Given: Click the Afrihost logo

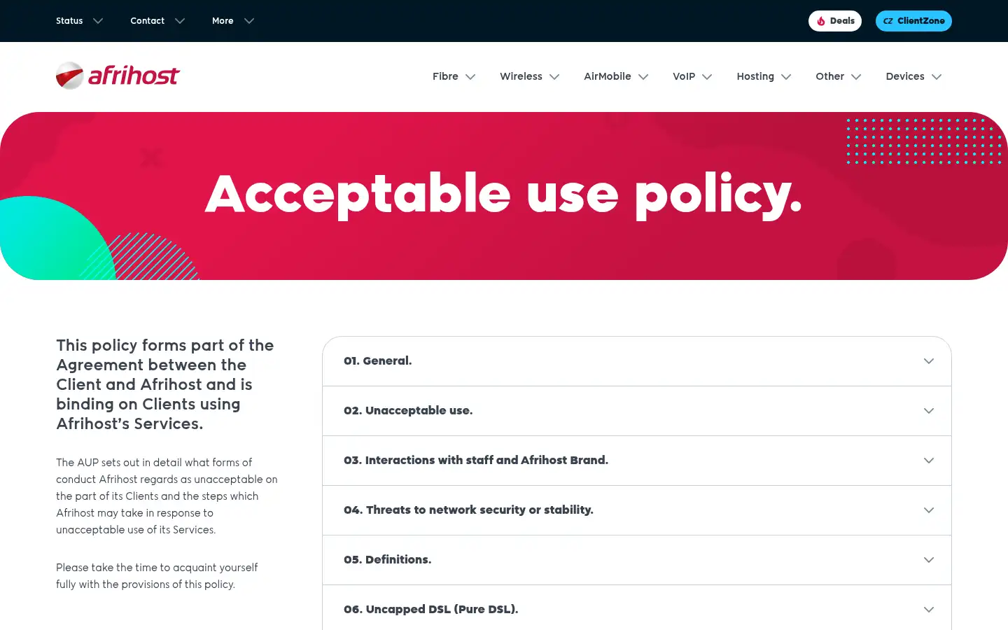Looking at the screenshot, I should coord(118,76).
